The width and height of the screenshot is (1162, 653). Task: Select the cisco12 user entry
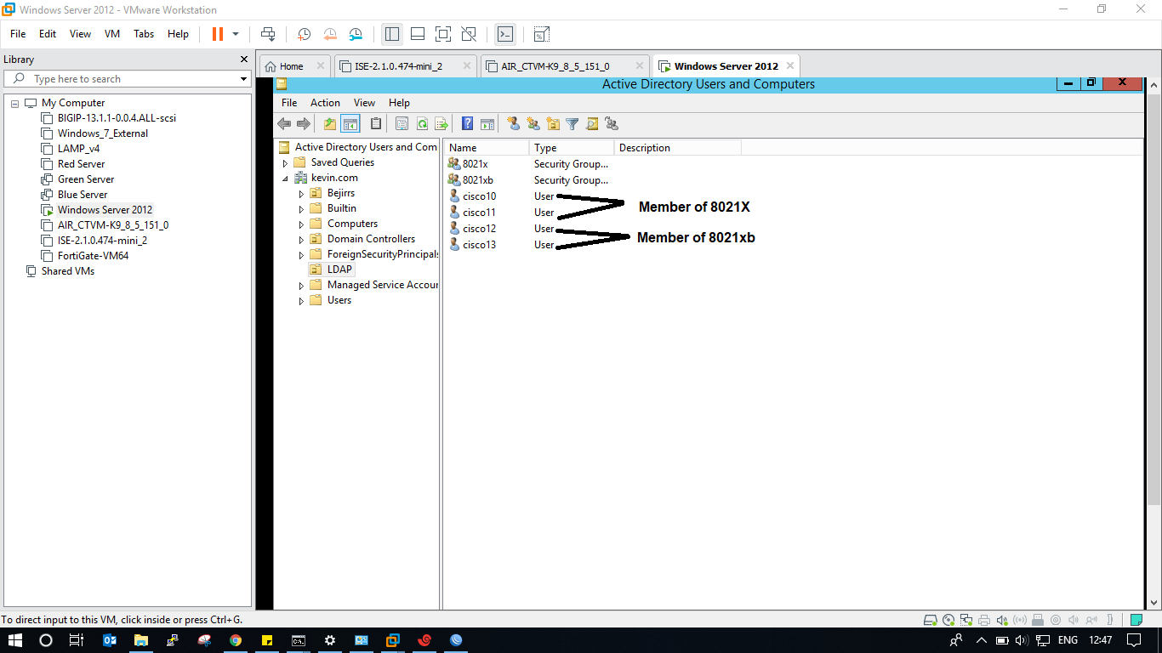coord(479,229)
